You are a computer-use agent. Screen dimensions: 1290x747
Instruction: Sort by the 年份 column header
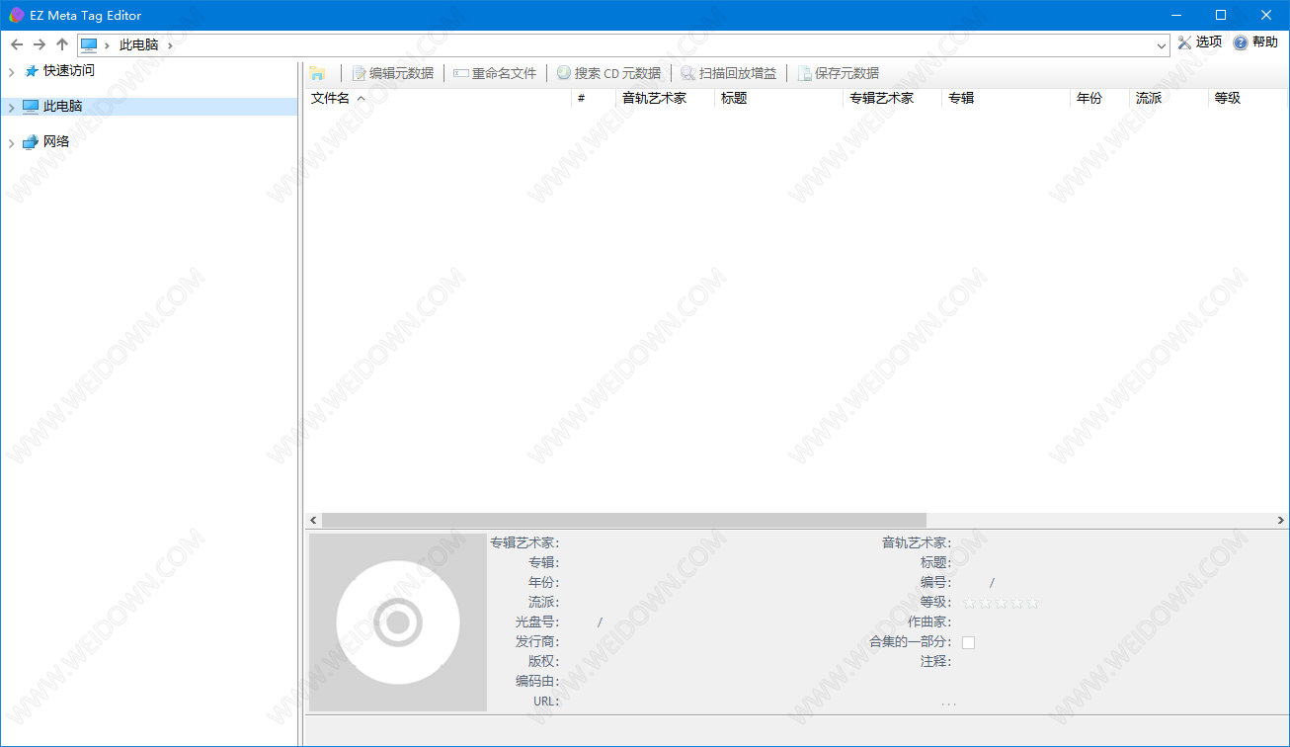pos(1099,99)
